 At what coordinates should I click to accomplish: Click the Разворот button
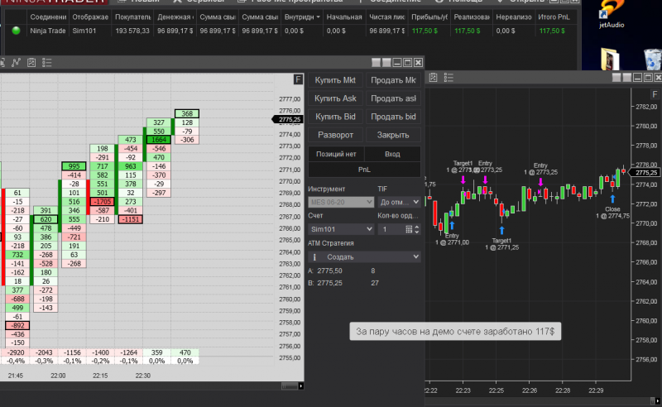tap(335, 135)
